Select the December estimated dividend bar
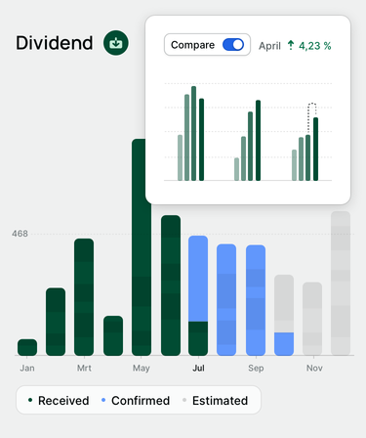 (x=341, y=284)
